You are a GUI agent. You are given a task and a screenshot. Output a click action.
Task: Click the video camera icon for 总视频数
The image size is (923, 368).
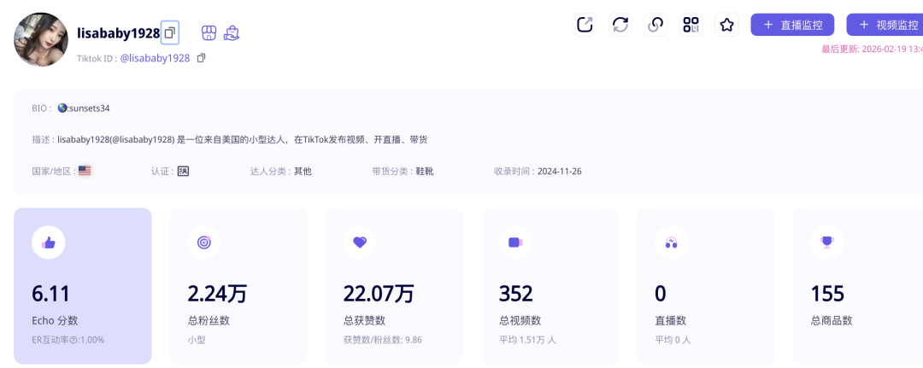coord(515,242)
